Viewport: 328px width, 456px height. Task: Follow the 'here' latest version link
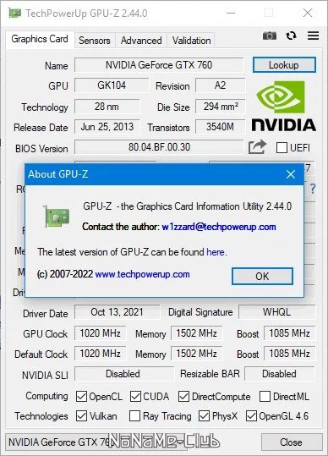(x=216, y=252)
